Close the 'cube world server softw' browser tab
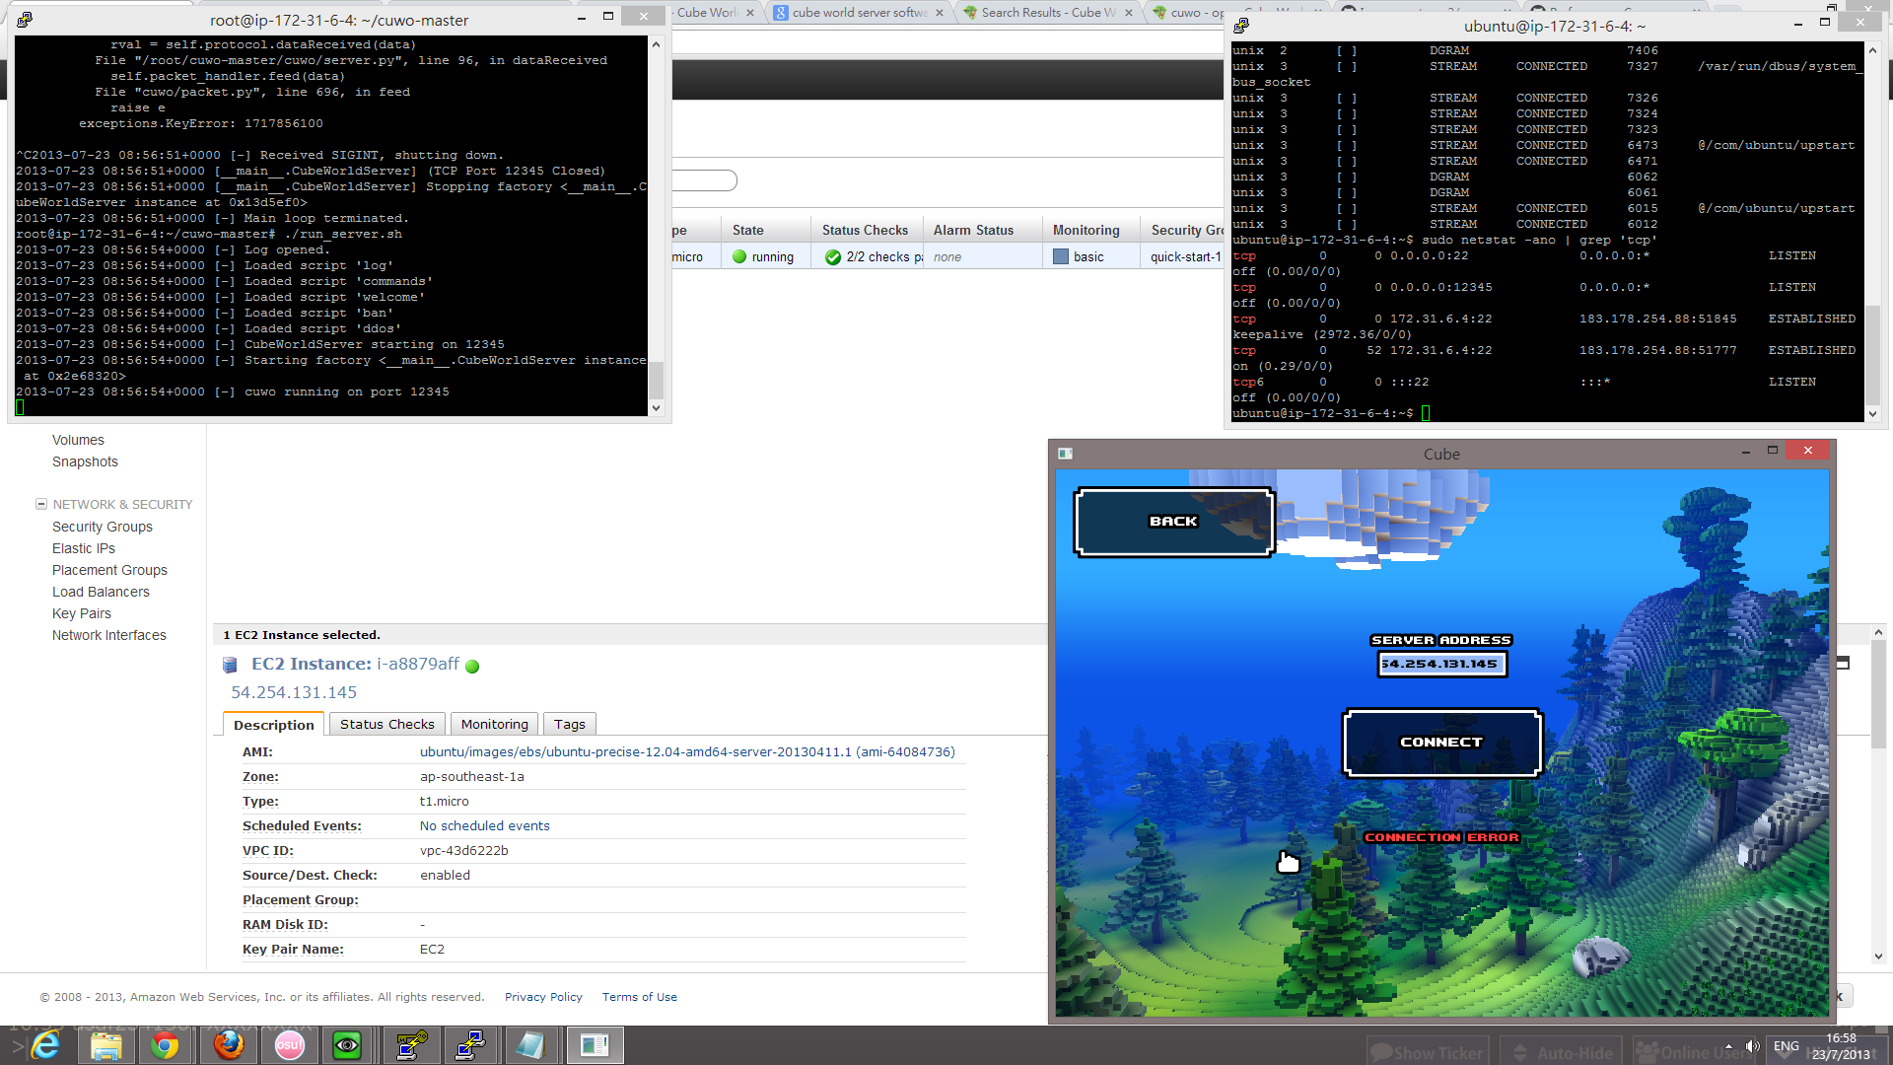 pyautogui.click(x=939, y=13)
